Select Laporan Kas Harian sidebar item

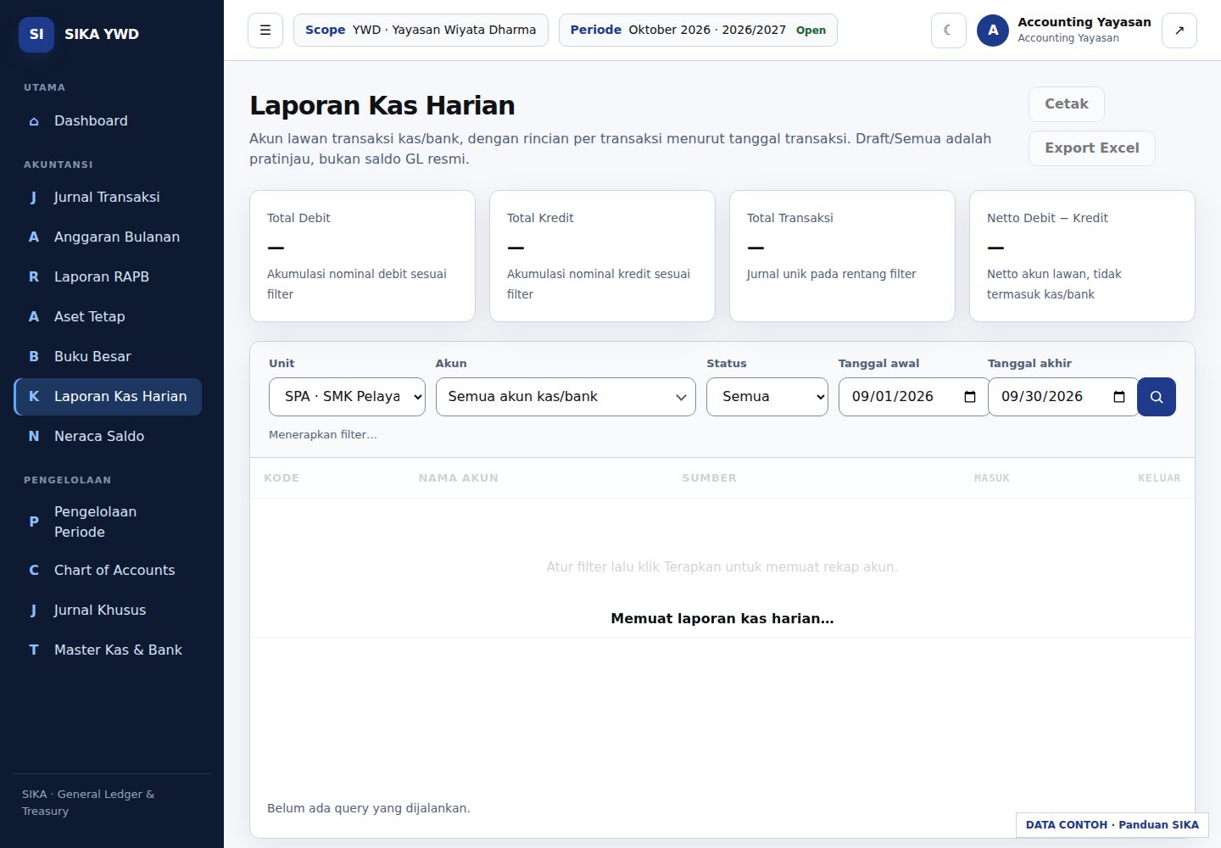[x=108, y=397]
